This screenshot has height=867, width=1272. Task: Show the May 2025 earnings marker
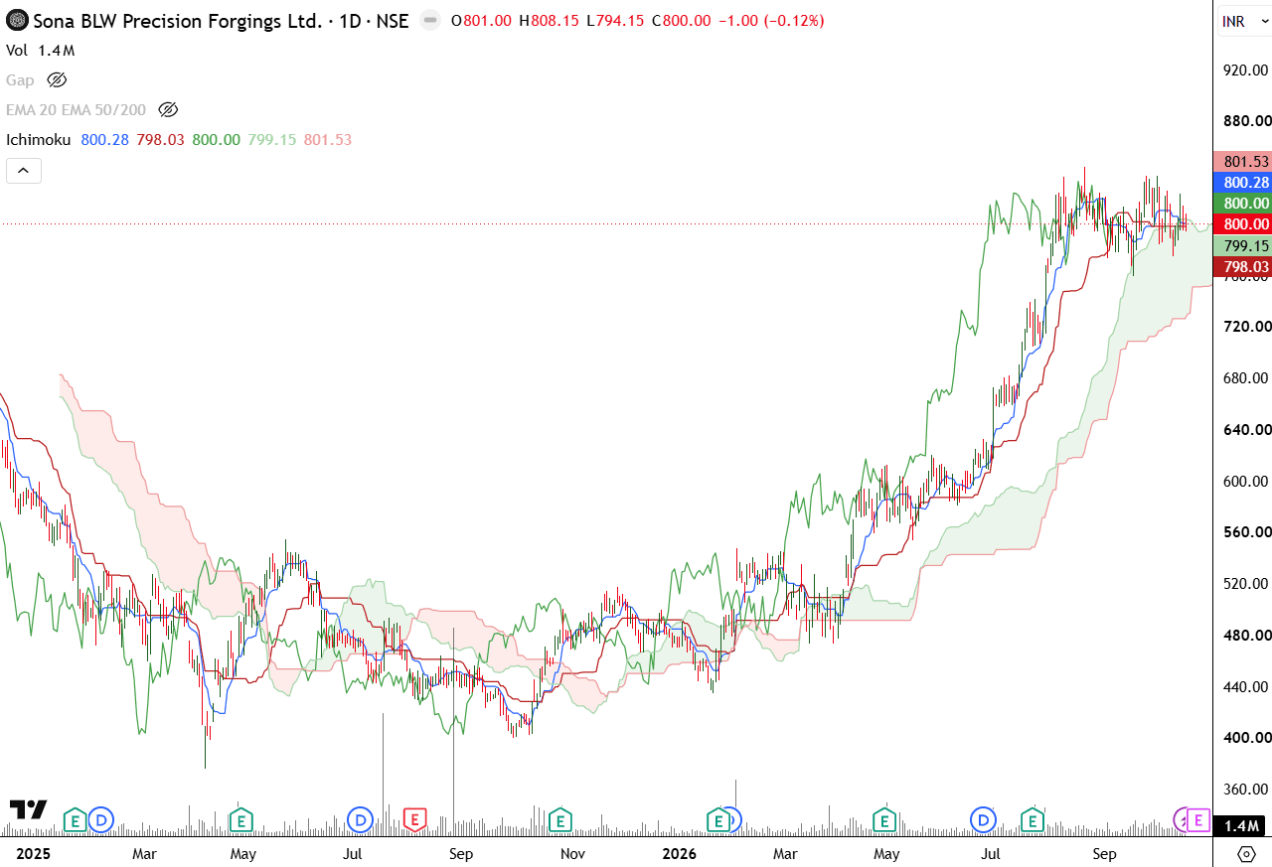pyautogui.click(x=239, y=820)
